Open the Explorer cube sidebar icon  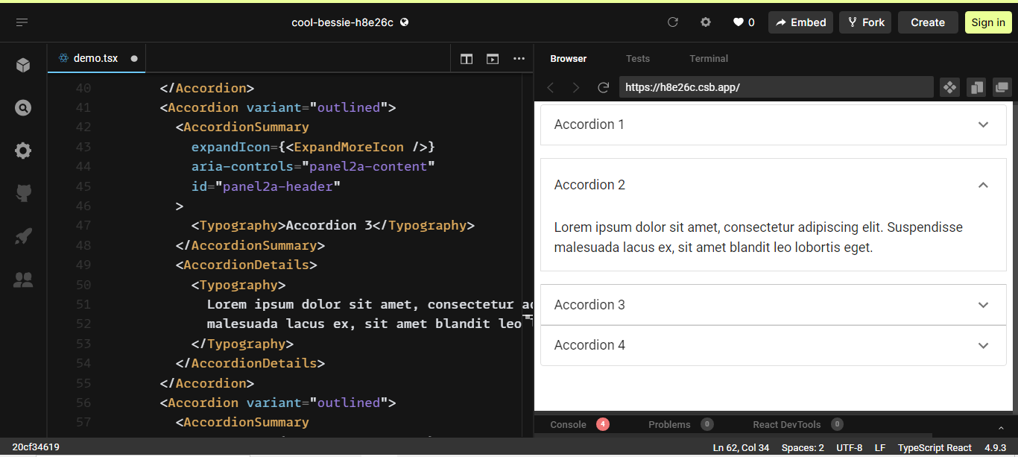(23, 65)
